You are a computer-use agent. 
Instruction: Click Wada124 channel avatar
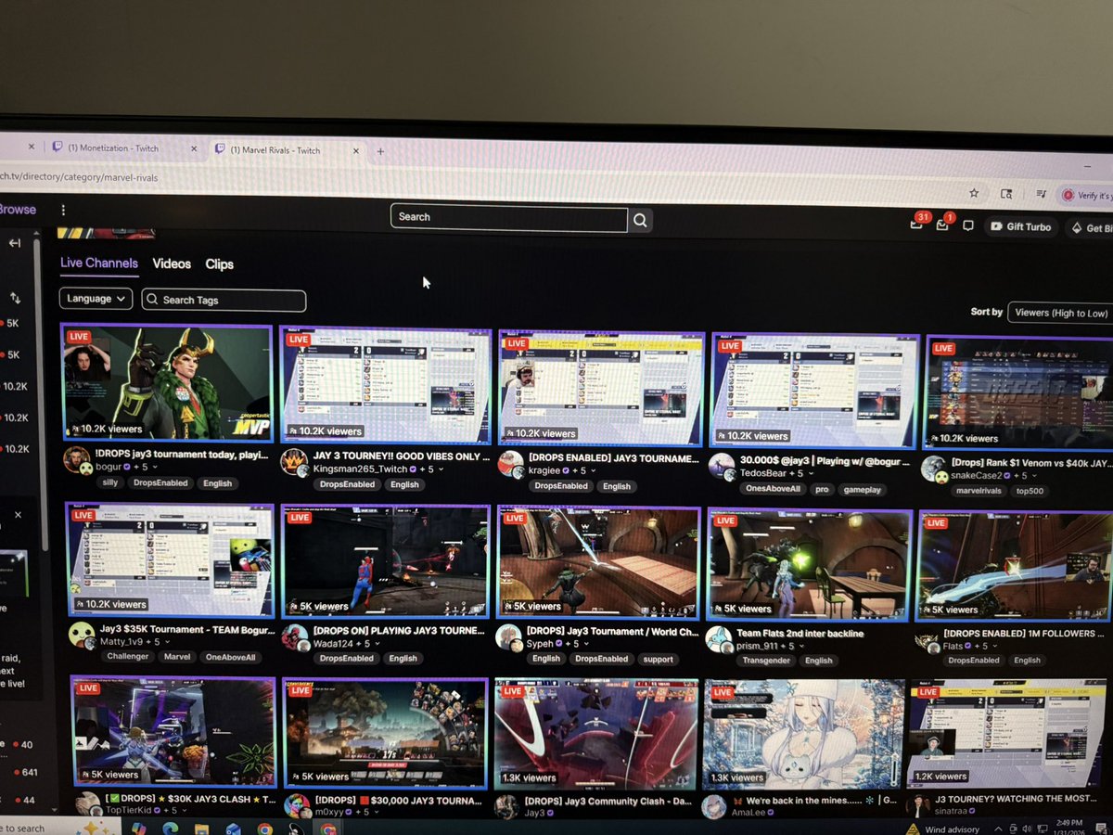point(295,637)
